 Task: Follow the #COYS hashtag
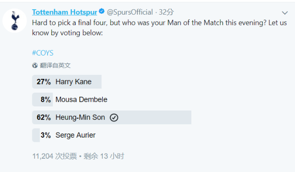tap(43, 53)
